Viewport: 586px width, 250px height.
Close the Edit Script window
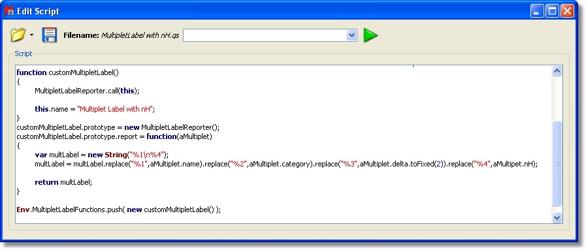[x=567, y=11]
